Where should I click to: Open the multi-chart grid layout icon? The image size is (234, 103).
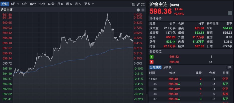point(133,4)
